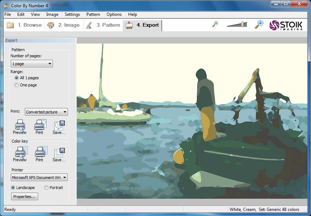This screenshot has height=216, width=311.
Task: Open the Number of pages dropdown
Action: point(32,64)
